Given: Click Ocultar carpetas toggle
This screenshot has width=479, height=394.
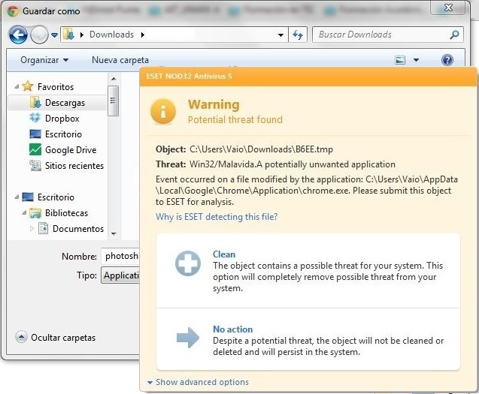Looking at the screenshot, I should click(63, 338).
